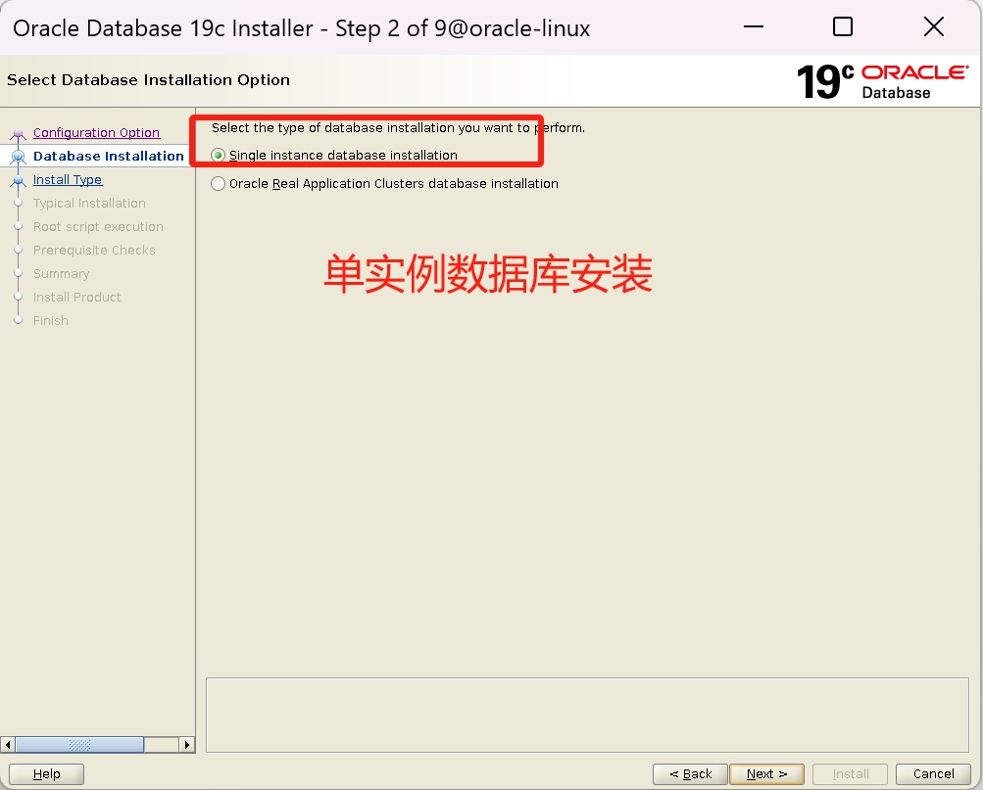Click the greyed-out Install button
The image size is (983, 790).
point(850,773)
